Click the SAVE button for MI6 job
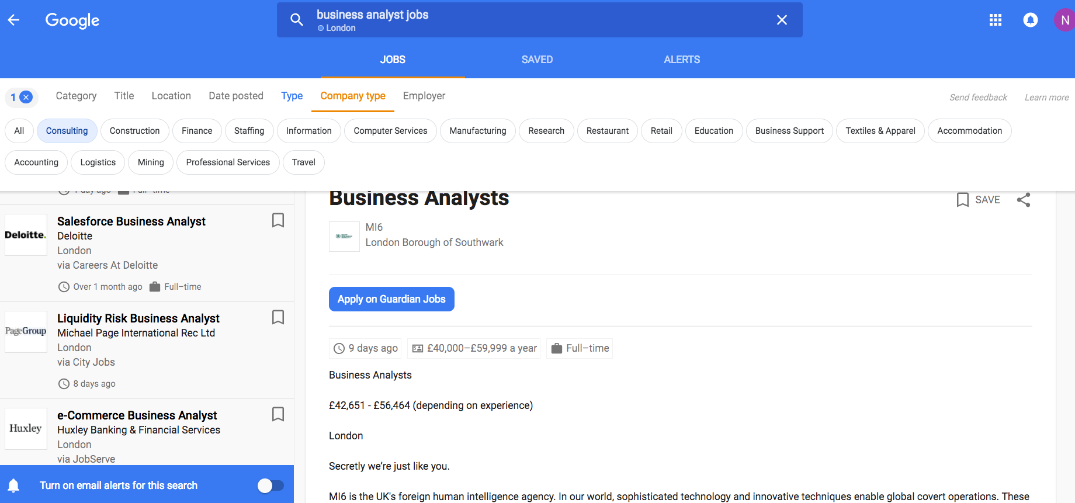The image size is (1075, 503). click(x=979, y=200)
